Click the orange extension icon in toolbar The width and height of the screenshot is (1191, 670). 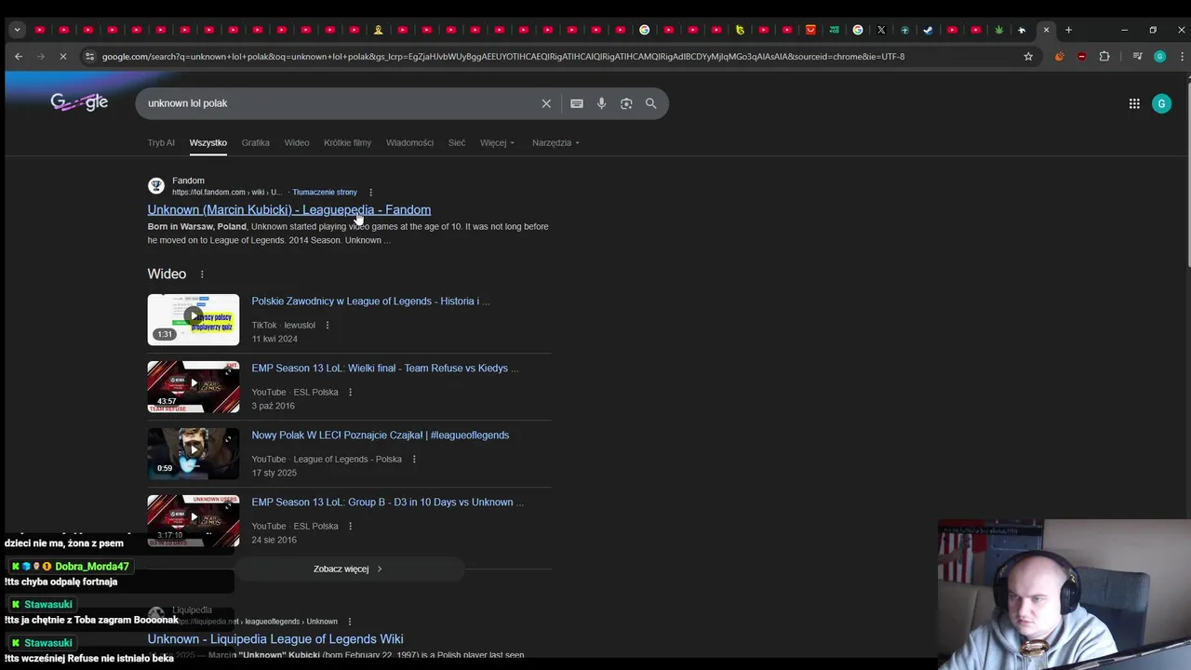click(1059, 56)
